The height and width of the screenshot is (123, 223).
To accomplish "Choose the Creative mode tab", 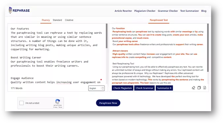I will (x=69, y=20).
